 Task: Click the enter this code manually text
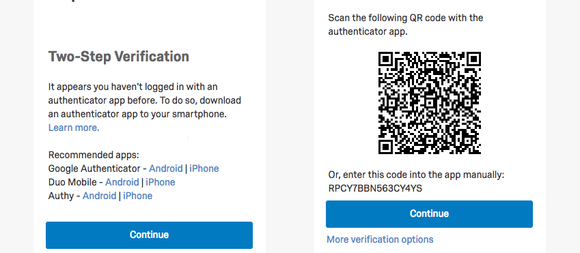416,175
